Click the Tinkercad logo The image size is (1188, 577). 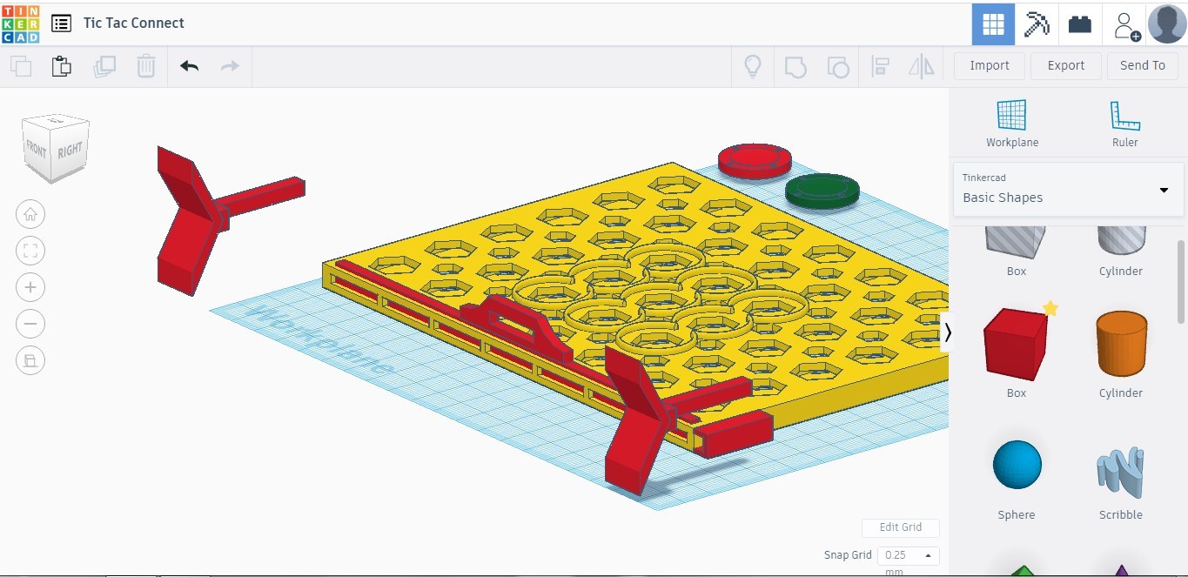(x=21, y=23)
